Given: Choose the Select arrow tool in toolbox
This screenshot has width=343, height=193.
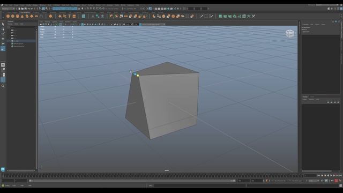Looking at the screenshot, I should (3, 24).
